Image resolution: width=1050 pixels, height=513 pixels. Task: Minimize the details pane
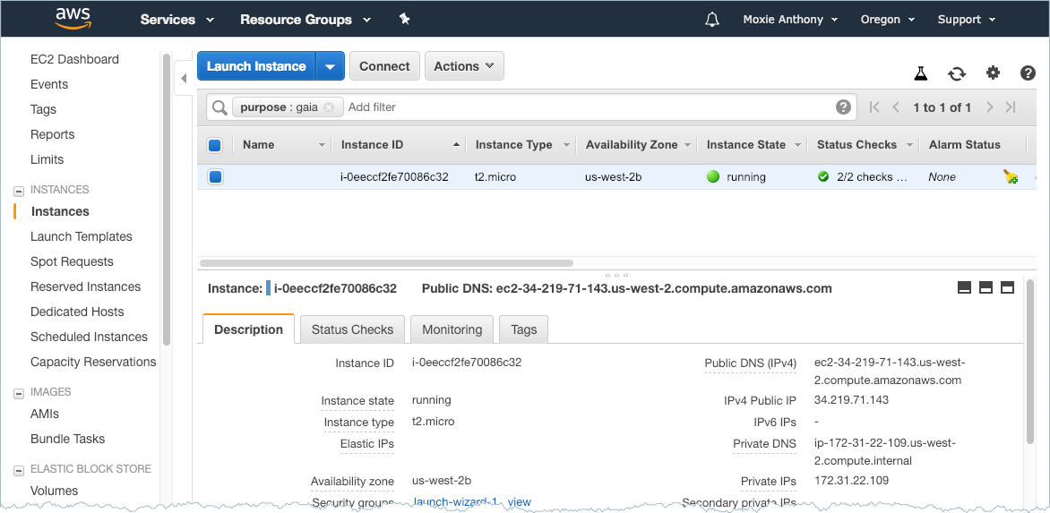(964, 287)
